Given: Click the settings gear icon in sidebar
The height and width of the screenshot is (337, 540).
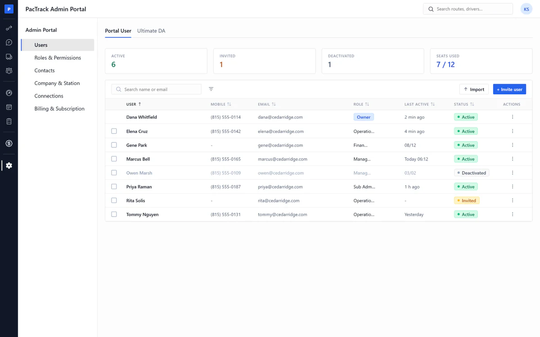Looking at the screenshot, I should click(9, 165).
